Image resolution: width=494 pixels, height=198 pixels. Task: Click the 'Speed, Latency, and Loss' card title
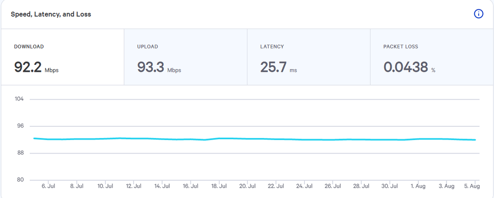pyautogui.click(x=51, y=14)
